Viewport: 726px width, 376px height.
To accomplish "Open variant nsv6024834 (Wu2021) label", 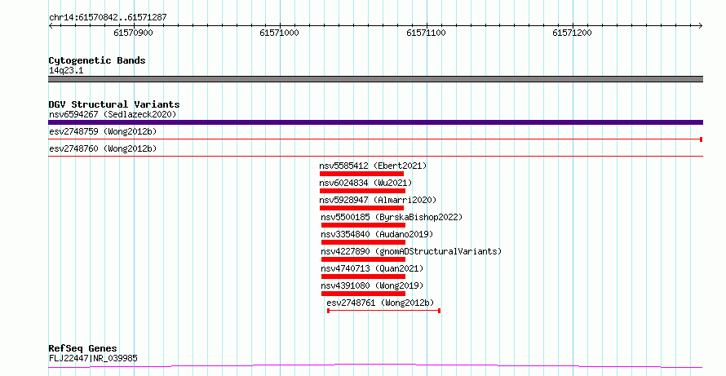I will pyautogui.click(x=365, y=183).
